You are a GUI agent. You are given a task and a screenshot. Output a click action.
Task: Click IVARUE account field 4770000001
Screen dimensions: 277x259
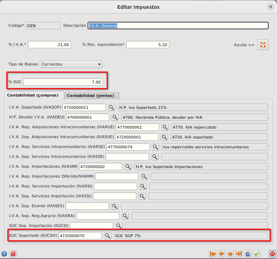tap(137, 127)
